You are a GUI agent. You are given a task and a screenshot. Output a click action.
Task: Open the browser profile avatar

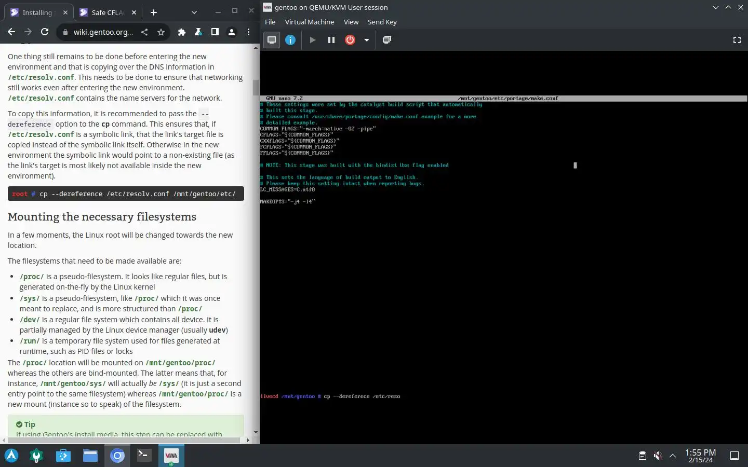232,32
